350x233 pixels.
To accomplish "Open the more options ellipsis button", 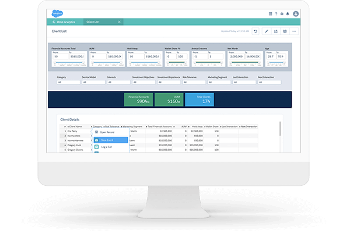I will point(294,31).
